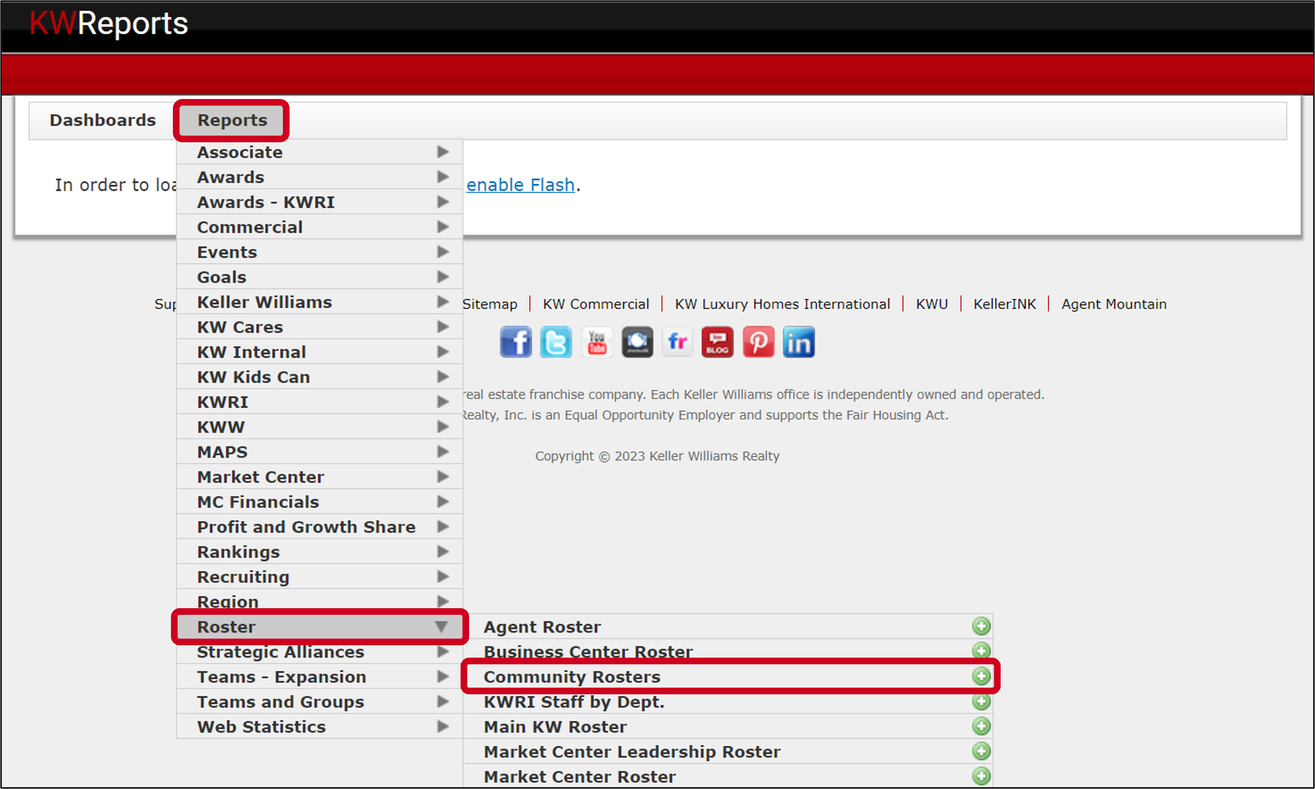Open the Twitter social icon
The image size is (1315, 789).
pyautogui.click(x=556, y=342)
